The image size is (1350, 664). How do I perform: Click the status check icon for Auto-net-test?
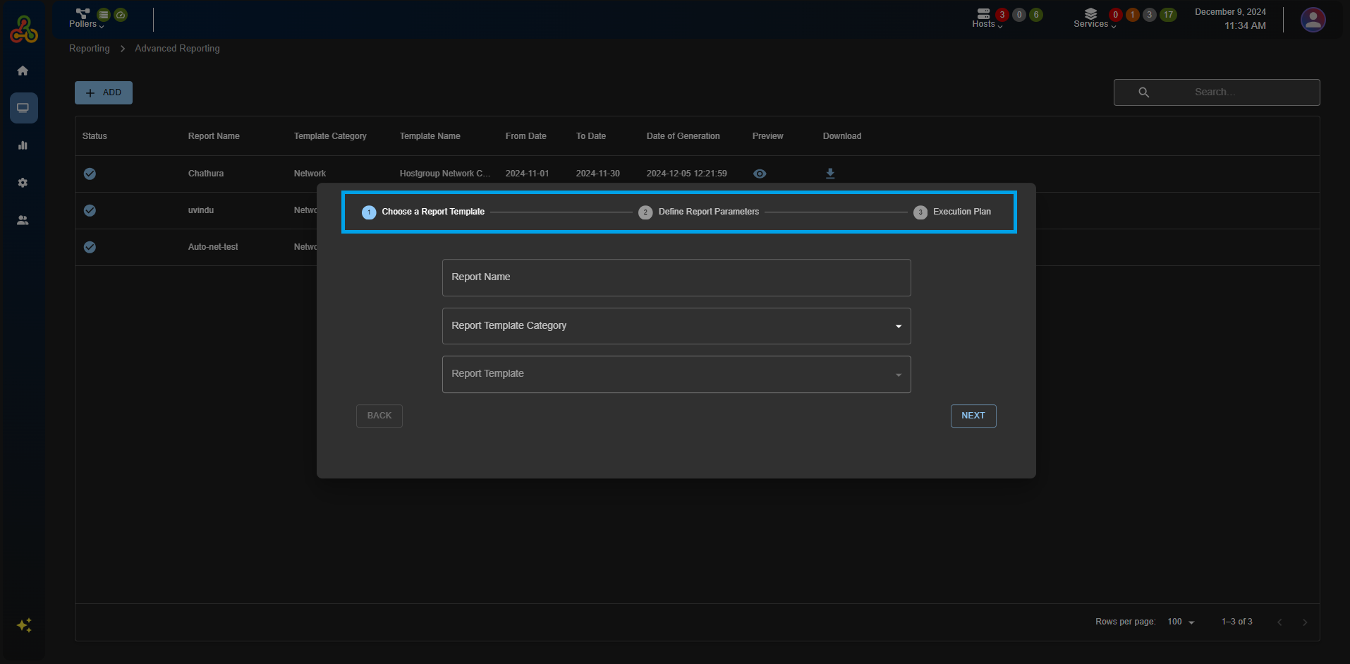click(90, 247)
